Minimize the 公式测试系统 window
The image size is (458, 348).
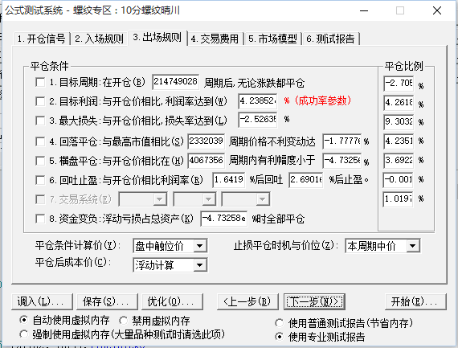tap(364, 10)
